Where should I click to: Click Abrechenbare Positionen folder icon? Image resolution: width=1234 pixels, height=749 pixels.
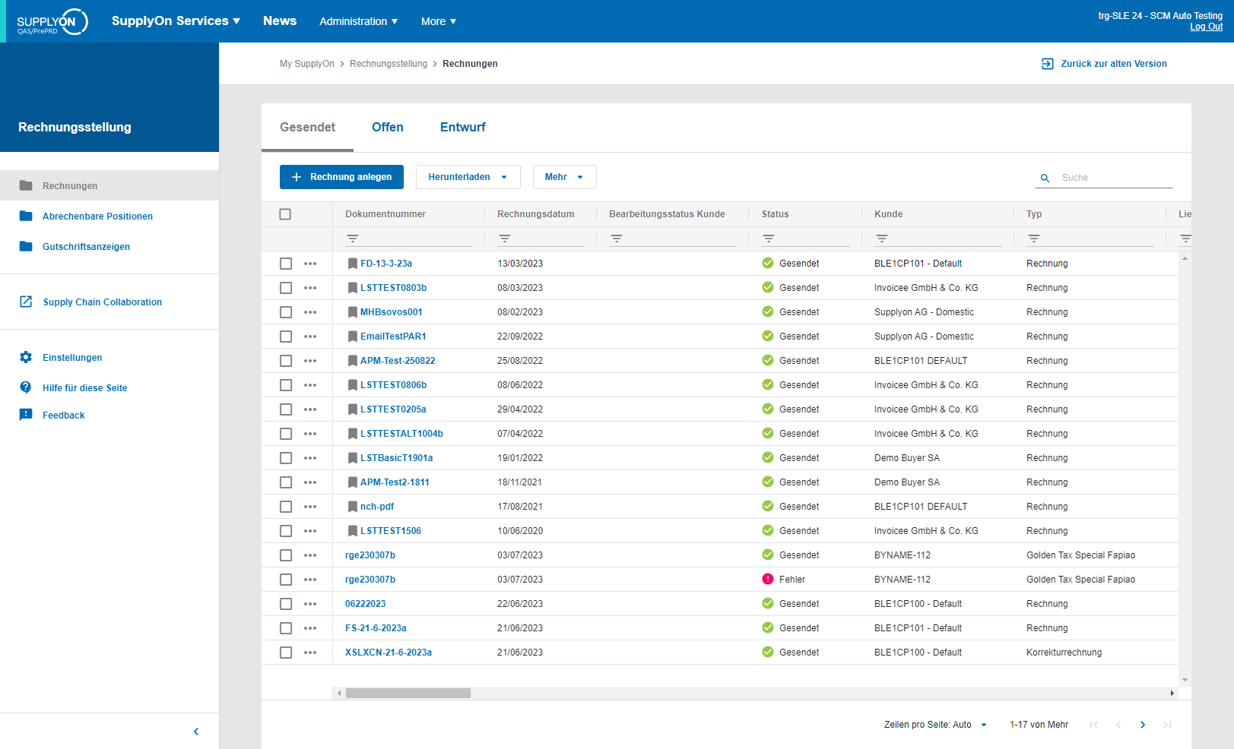pos(26,216)
